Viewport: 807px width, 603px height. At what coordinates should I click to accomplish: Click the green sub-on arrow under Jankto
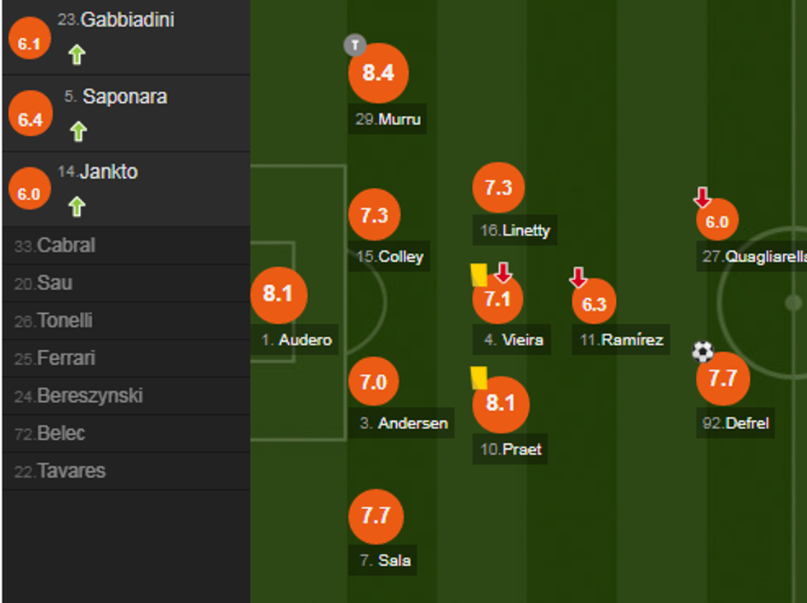point(77,206)
